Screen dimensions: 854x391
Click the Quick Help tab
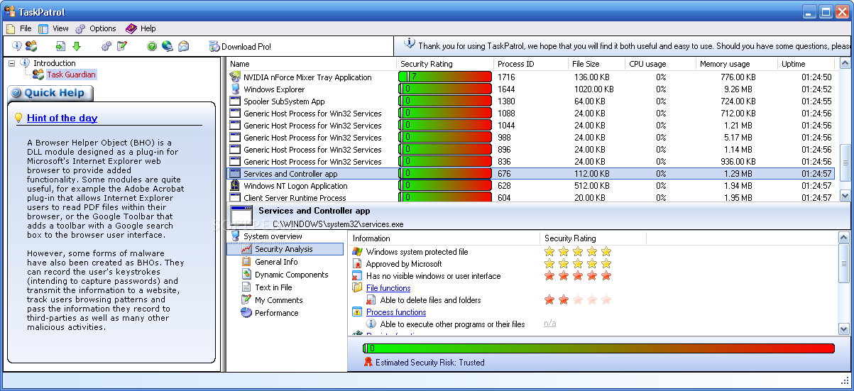(x=50, y=93)
